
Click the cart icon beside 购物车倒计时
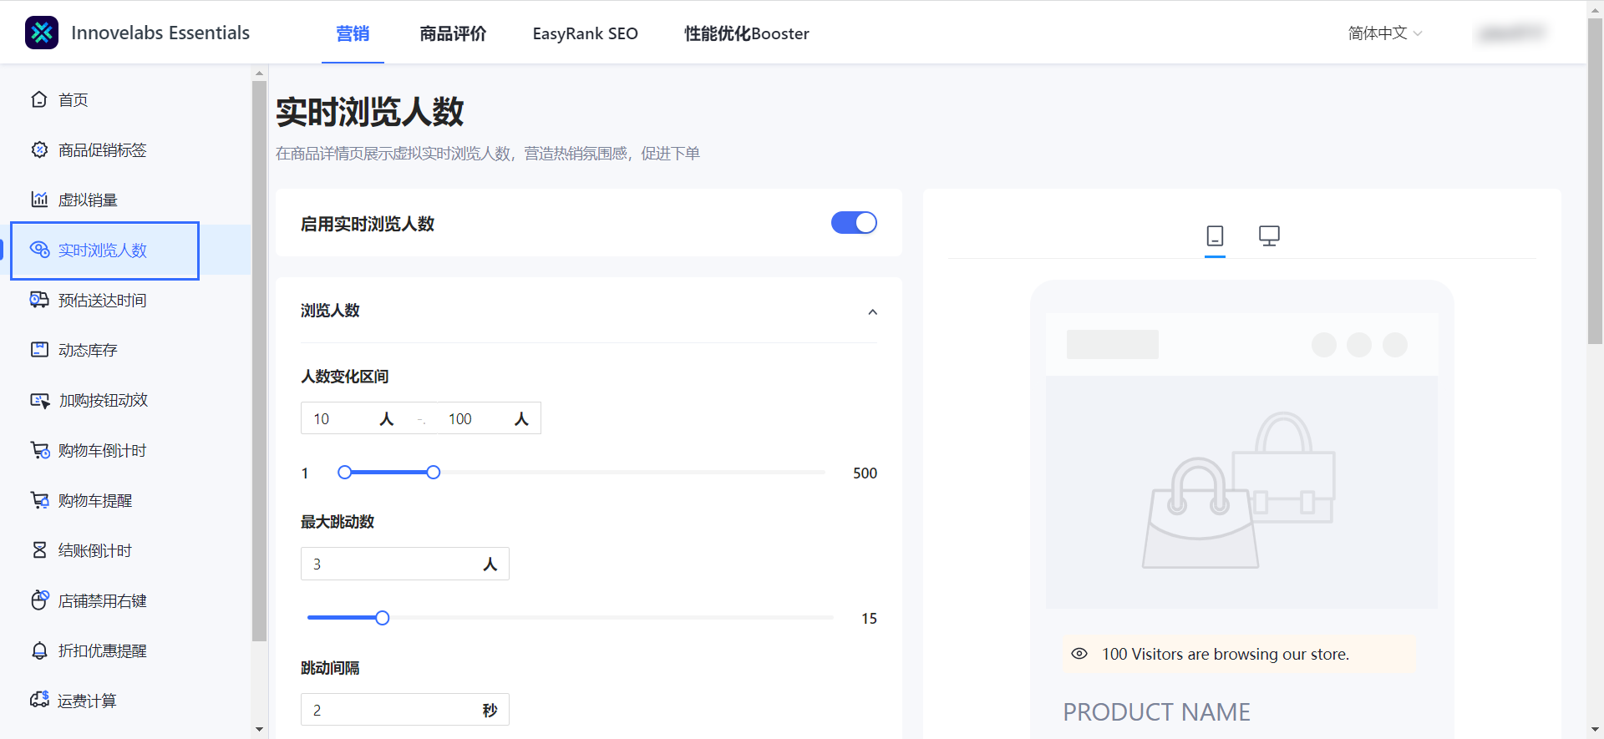click(39, 450)
